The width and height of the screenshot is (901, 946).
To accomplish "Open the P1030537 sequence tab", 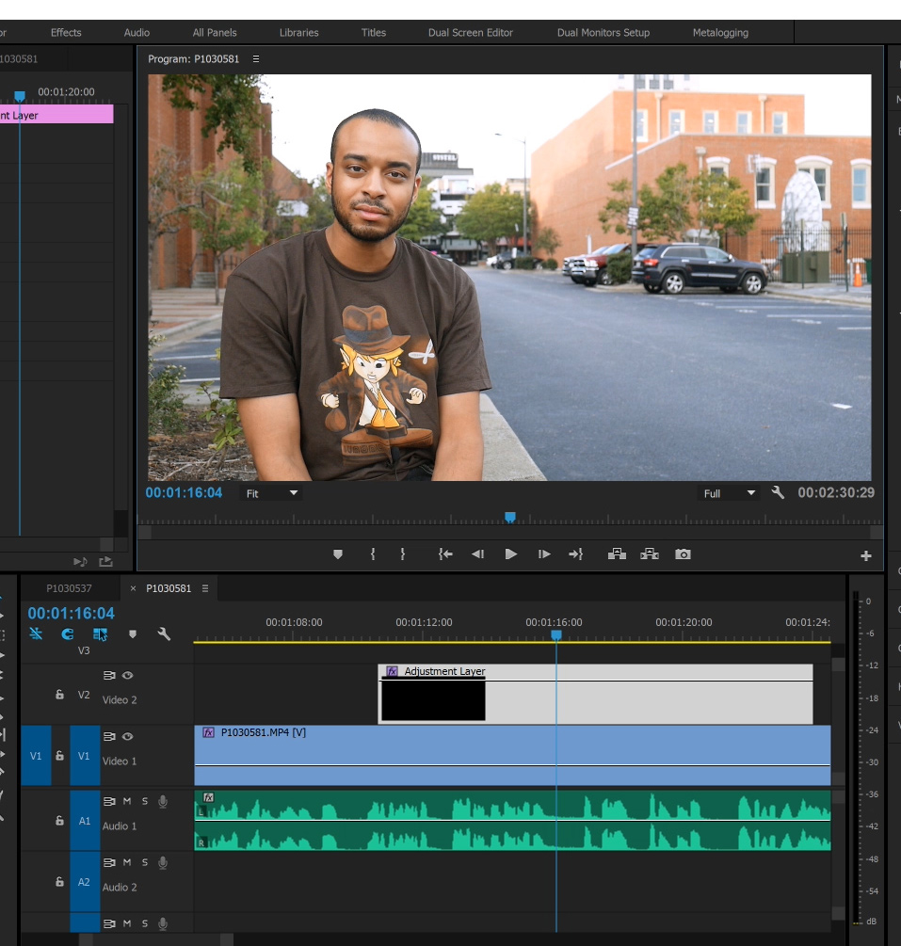I will point(69,588).
